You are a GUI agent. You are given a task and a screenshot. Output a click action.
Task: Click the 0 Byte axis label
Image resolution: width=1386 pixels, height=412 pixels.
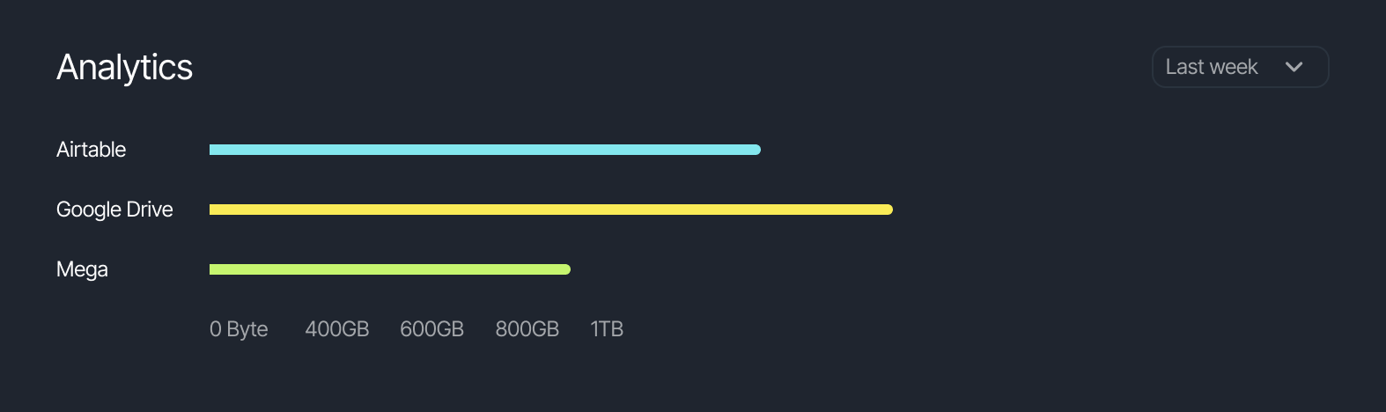[239, 329]
